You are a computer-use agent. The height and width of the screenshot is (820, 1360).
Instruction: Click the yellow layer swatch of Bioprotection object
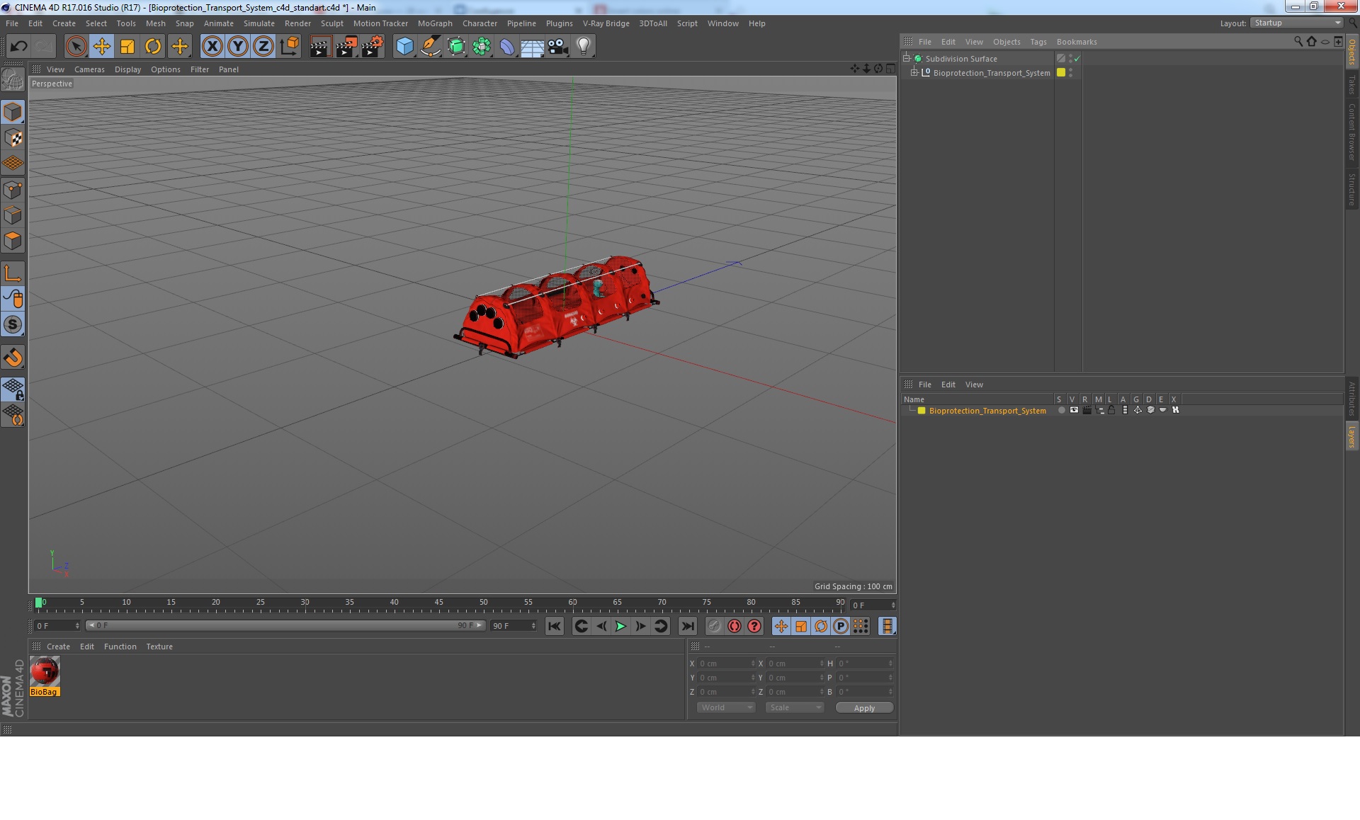pyautogui.click(x=1061, y=72)
